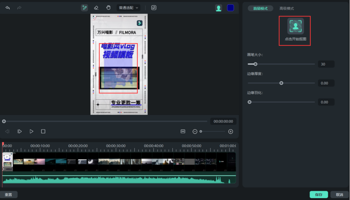Fit timeline to window
The height and width of the screenshot is (200, 350).
point(183,131)
